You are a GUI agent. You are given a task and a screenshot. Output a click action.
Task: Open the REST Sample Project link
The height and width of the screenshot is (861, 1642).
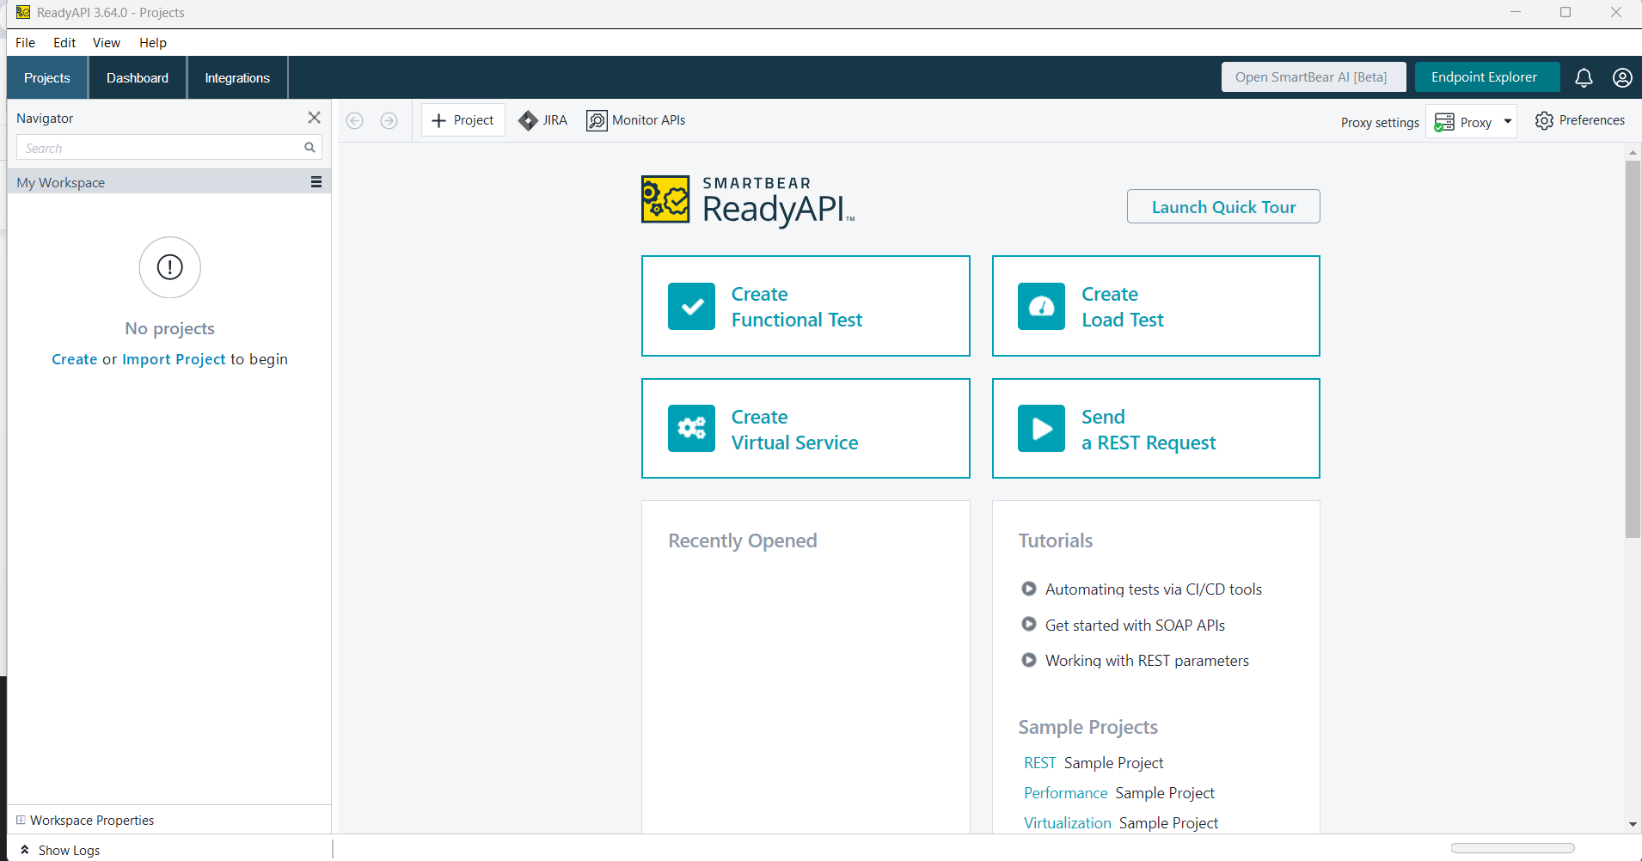(1039, 763)
